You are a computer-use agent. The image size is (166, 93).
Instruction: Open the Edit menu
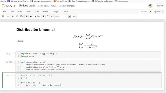click(x=12, y=12)
